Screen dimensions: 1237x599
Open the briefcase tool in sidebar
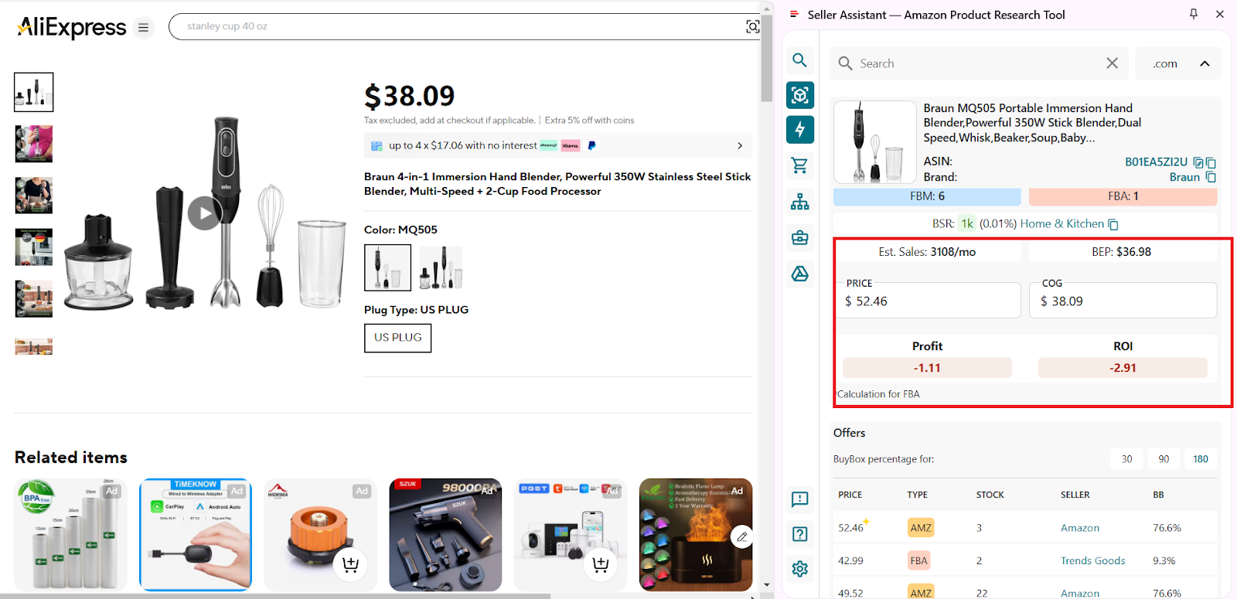pyautogui.click(x=799, y=238)
